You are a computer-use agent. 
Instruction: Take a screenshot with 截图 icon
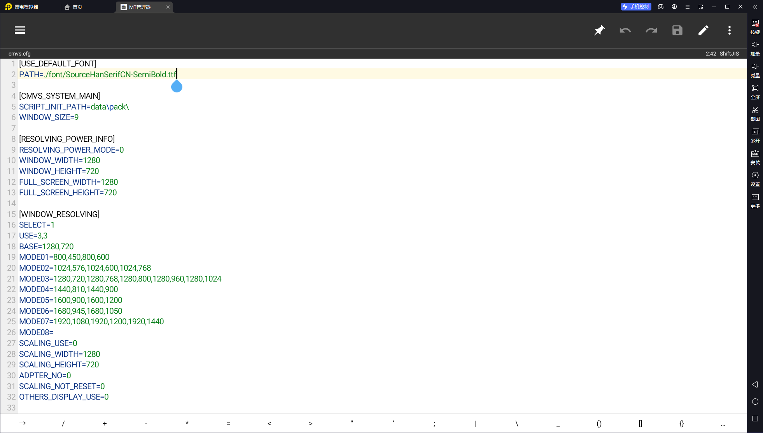(x=755, y=114)
